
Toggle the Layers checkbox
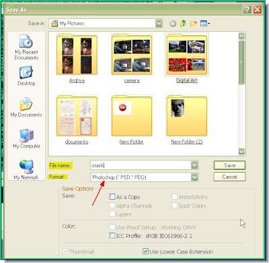[112, 214]
